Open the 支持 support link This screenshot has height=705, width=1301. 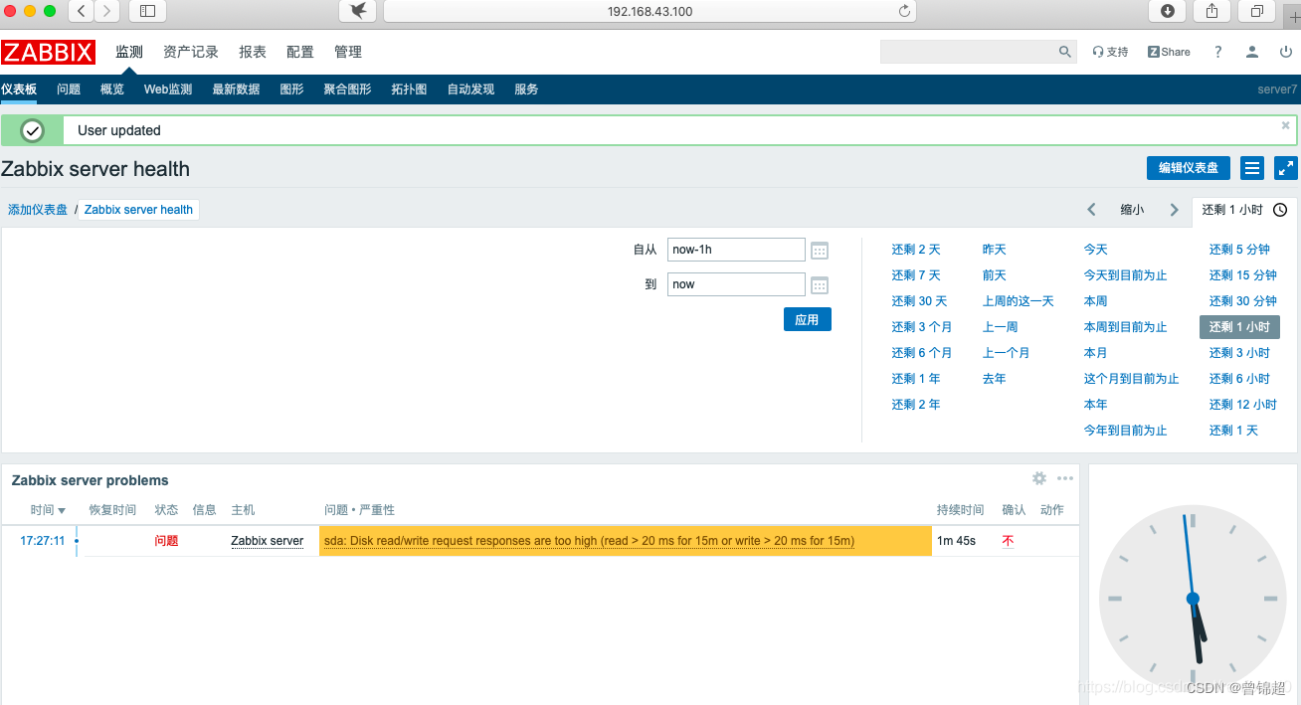coord(1110,52)
